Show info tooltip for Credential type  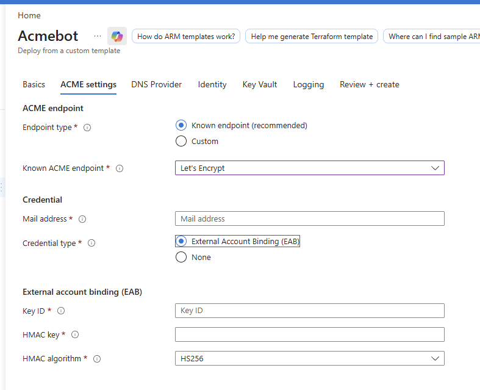tap(91, 243)
